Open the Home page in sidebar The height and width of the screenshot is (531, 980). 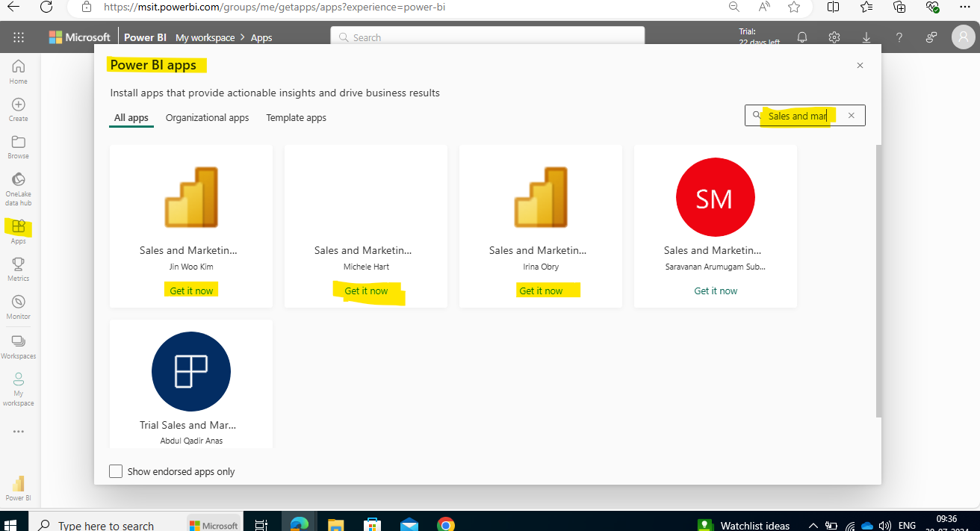click(18, 72)
